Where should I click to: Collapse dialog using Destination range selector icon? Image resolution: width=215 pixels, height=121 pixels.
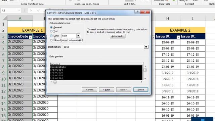(x=146, y=47)
